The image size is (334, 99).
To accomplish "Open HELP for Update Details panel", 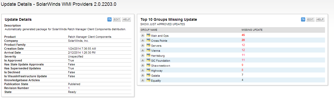I will 126,19.
